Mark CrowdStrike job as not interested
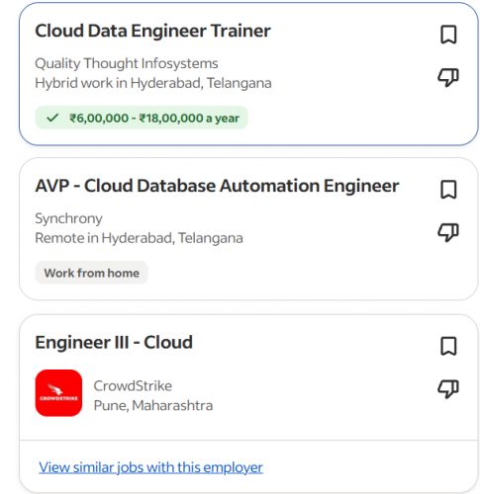480x494 pixels. click(x=448, y=389)
